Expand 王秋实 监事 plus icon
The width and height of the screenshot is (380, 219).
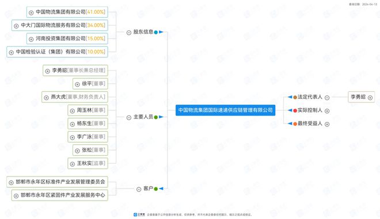click(72, 164)
